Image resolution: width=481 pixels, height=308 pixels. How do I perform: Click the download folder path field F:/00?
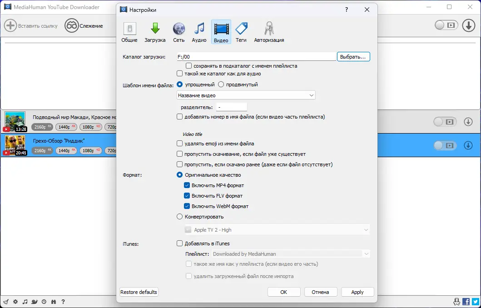[x=257, y=57]
